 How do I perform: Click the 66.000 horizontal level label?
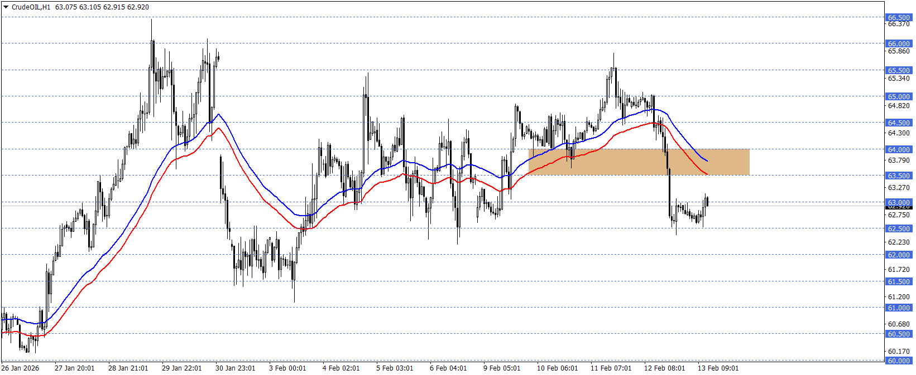point(899,43)
